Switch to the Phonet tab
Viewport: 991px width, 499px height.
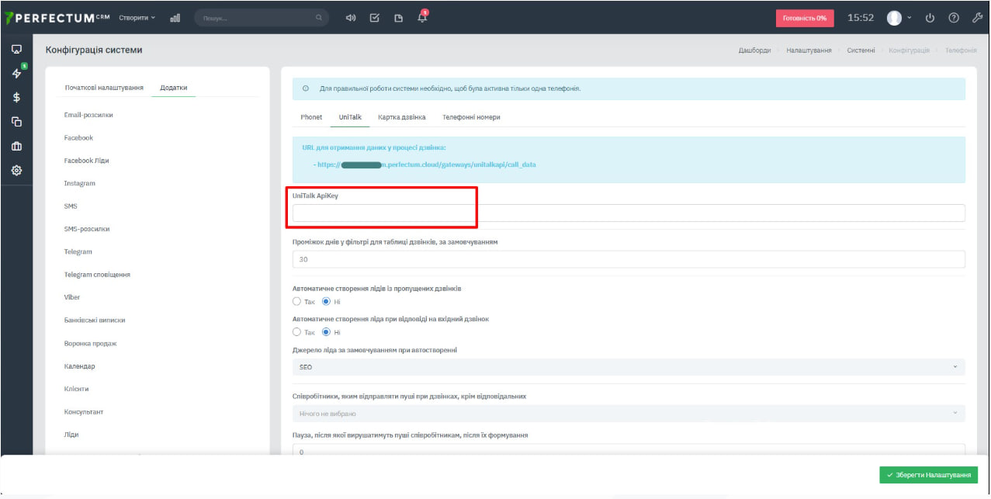[x=311, y=117]
